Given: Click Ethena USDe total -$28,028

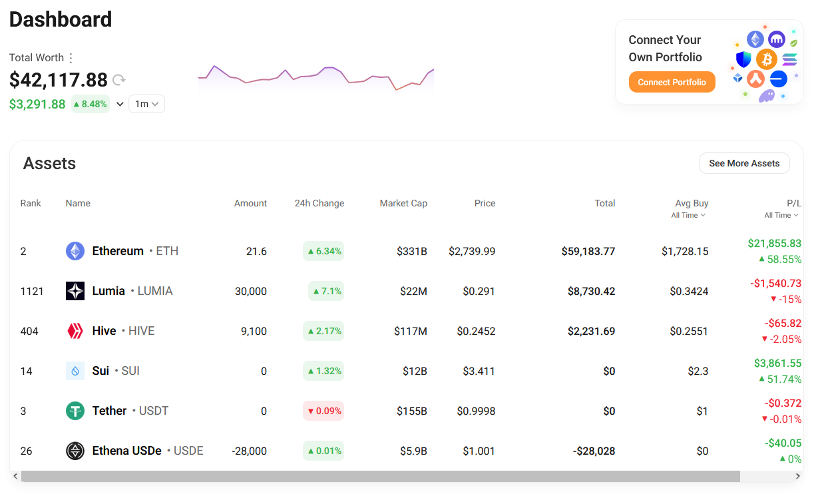Looking at the screenshot, I should pyautogui.click(x=594, y=451).
